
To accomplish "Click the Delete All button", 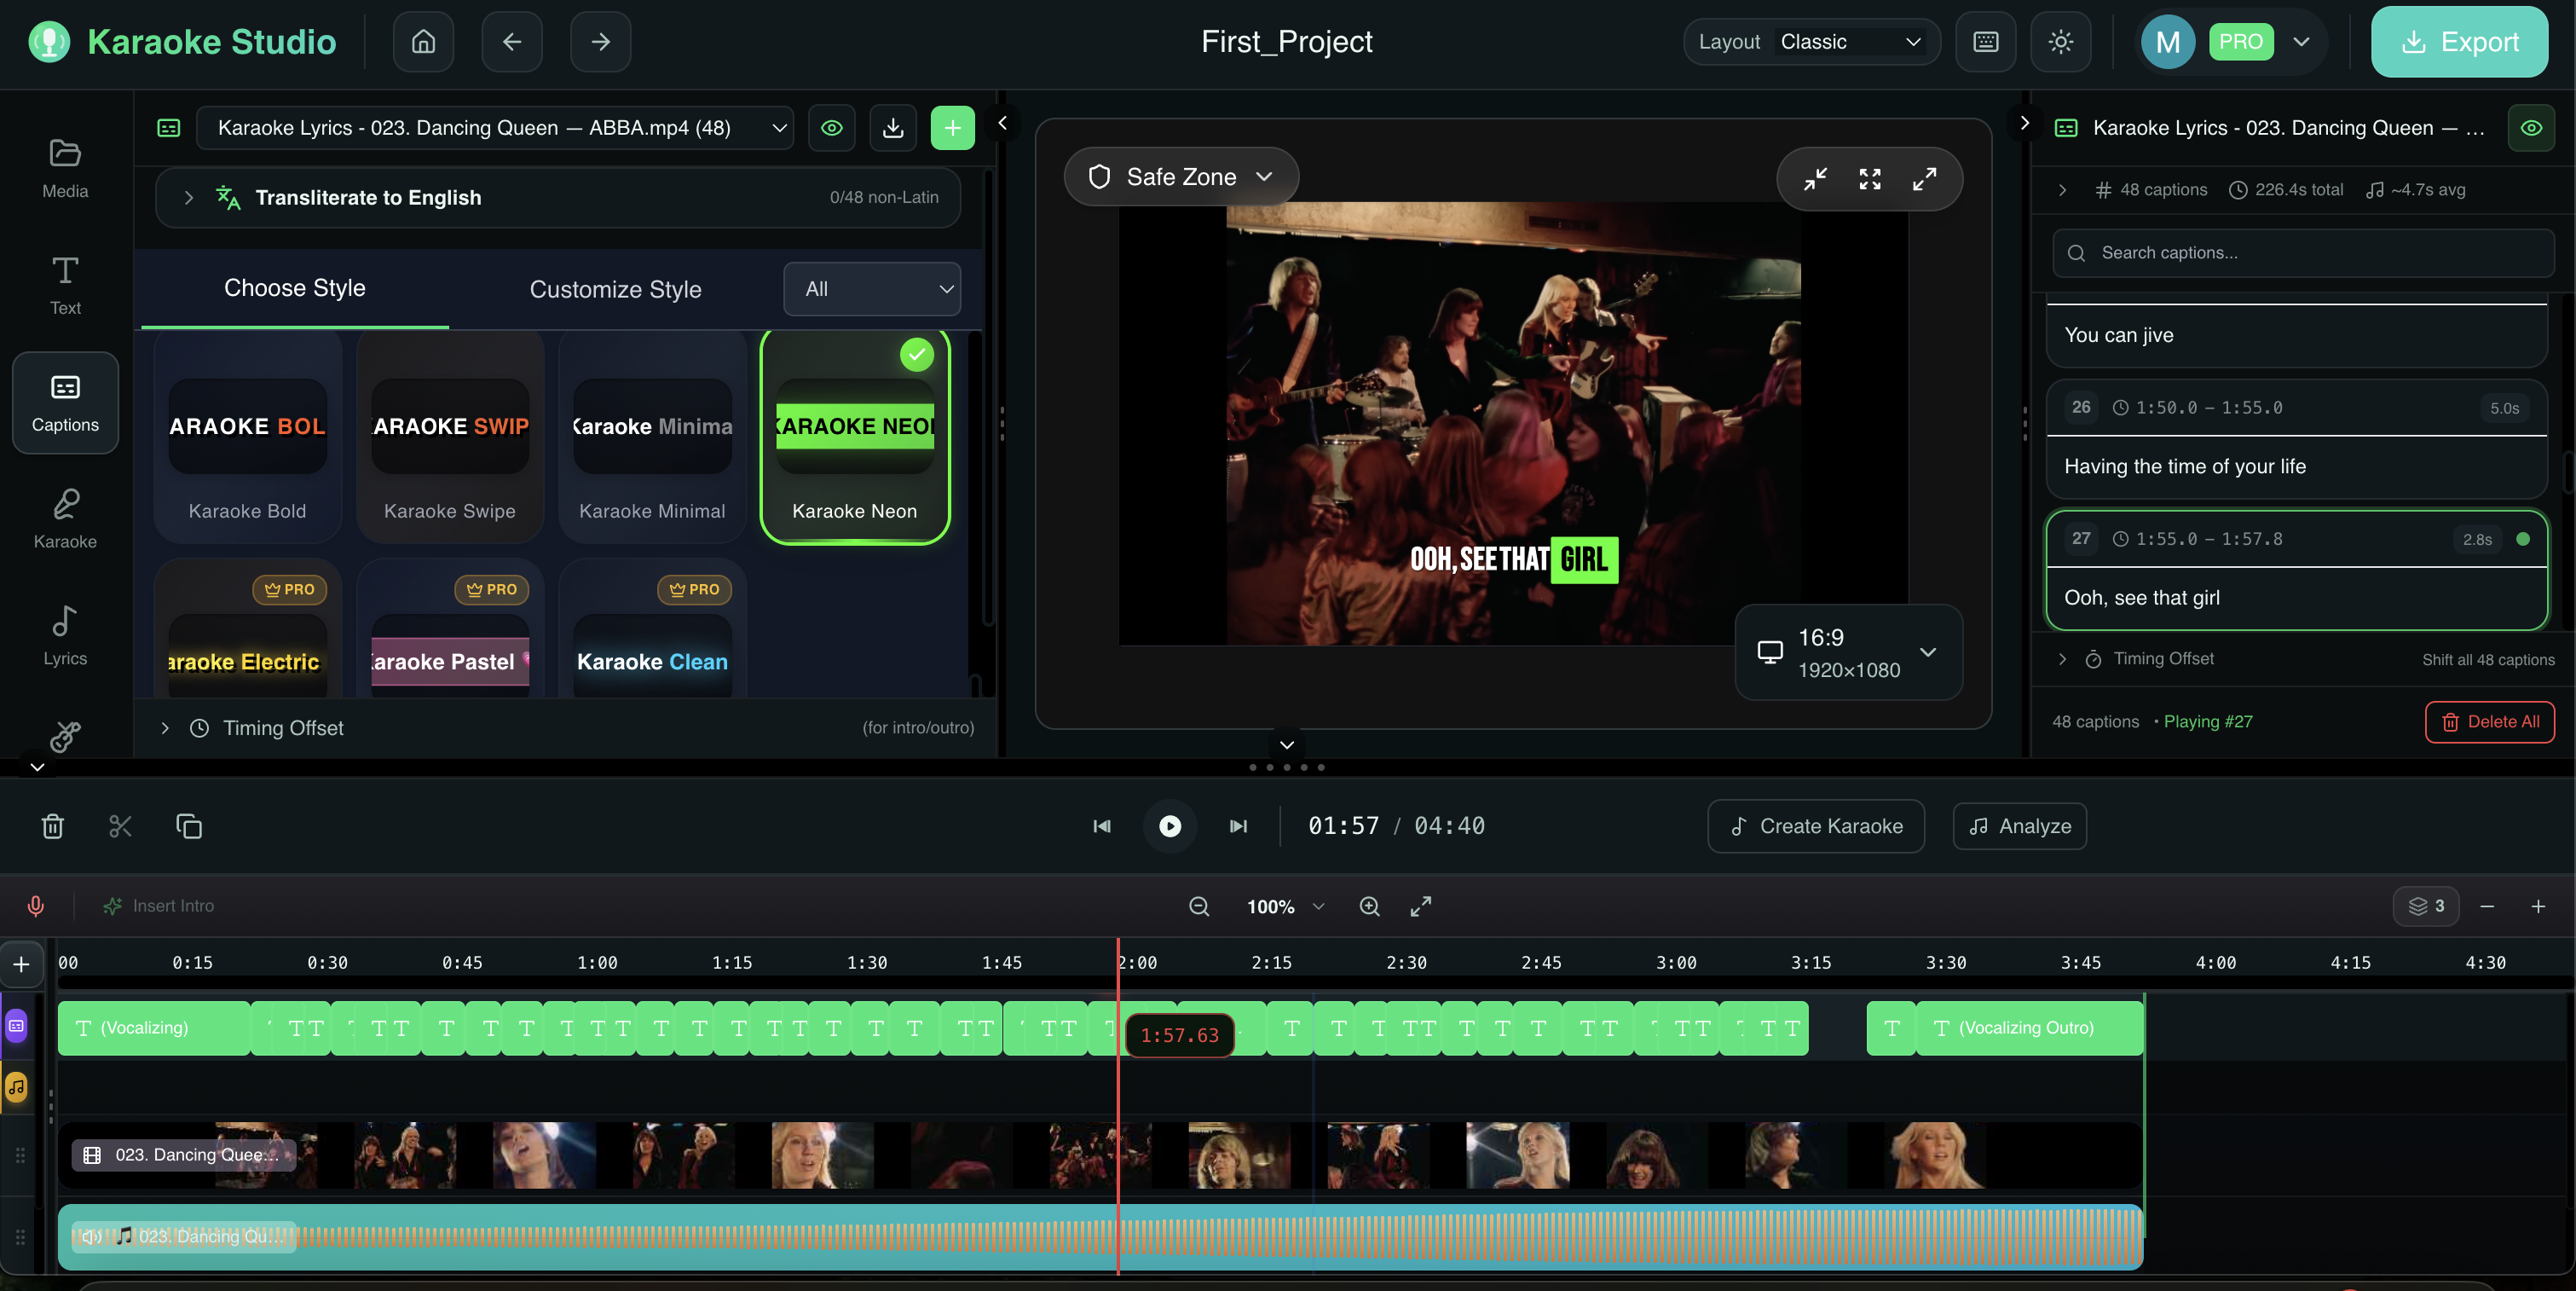I will pyautogui.click(x=2489, y=722).
